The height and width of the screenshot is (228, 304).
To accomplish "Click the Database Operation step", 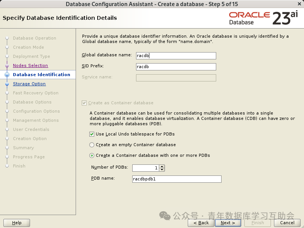I will point(35,38).
